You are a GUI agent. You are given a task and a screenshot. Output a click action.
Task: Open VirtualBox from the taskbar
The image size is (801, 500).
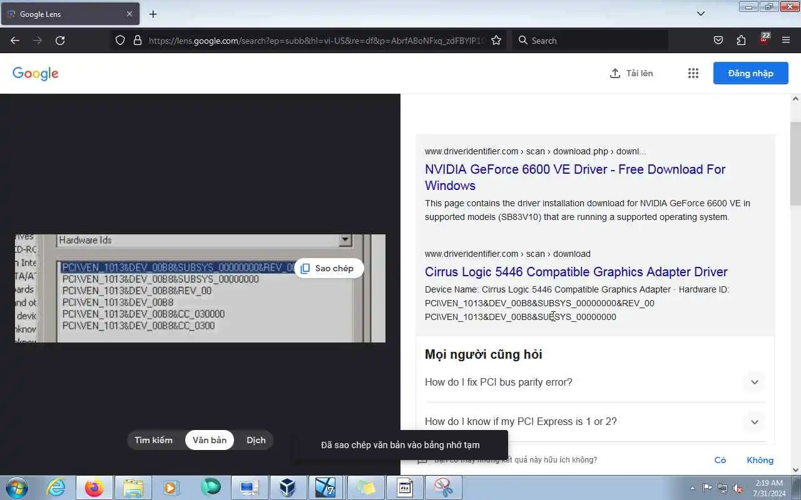tap(288, 487)
